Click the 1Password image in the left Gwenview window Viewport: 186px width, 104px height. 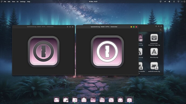point(43,51)
